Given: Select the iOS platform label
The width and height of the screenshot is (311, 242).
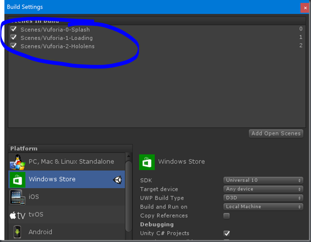Looking at the screenshot, I should pyautogui.click(x=34, y=196).
